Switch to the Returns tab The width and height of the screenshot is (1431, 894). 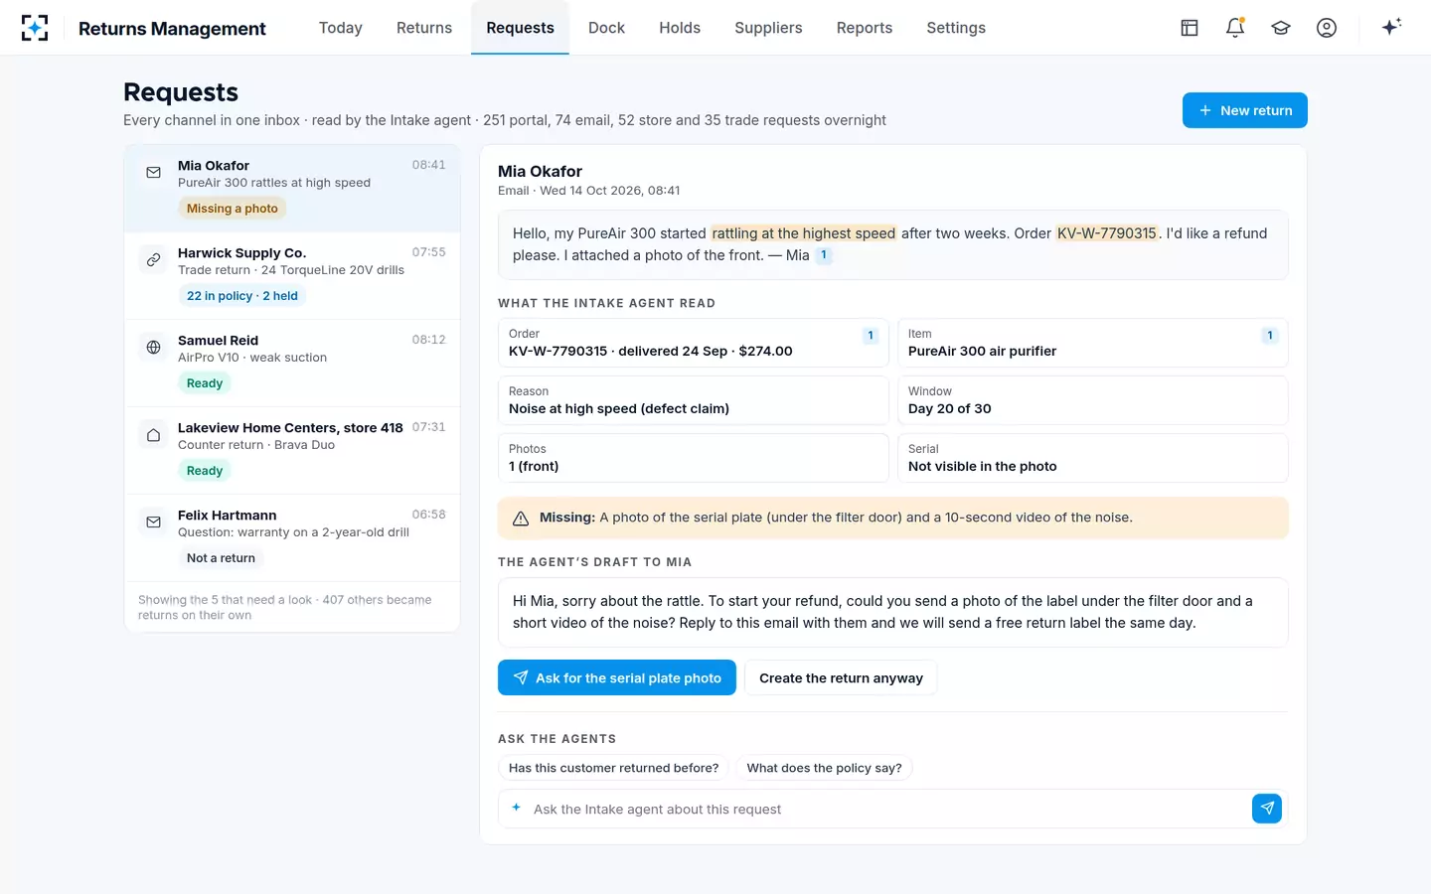click(424, 28)
